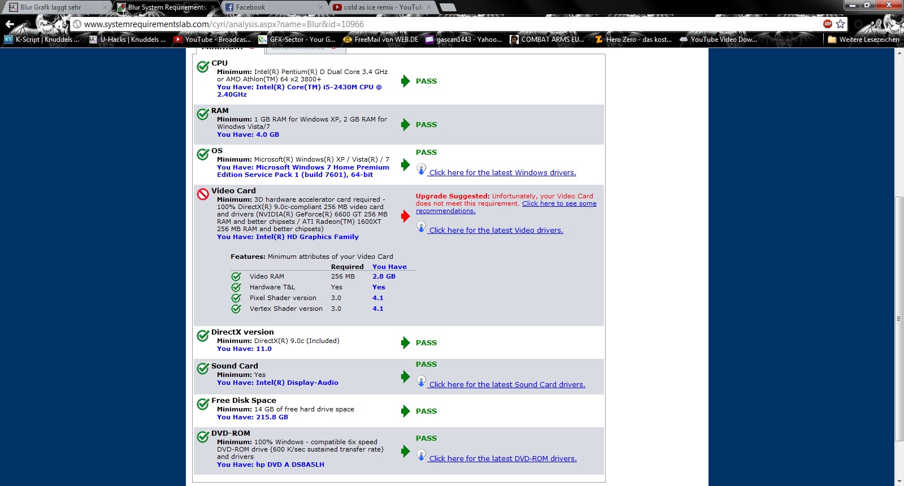Click 'You Have: hp DVD A DS8A5LH' text
The height and width of the screenshot is (486, 904).
271,465
